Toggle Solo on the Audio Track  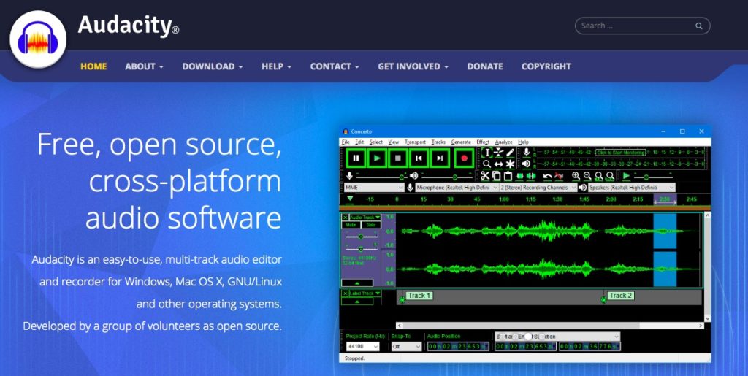pos(370,225)
